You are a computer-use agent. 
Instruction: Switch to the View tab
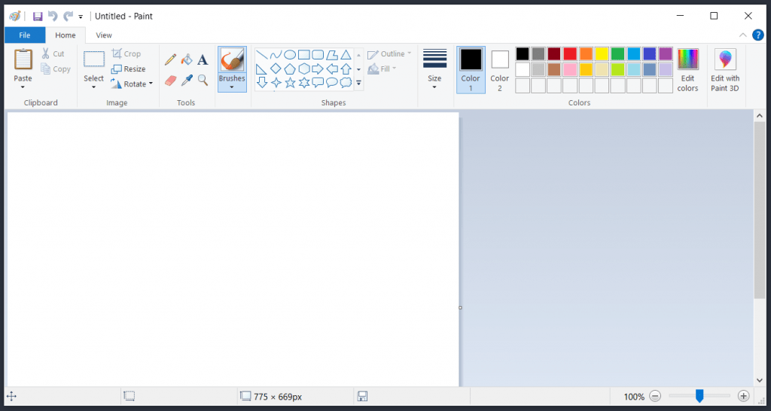click(104, 35)
